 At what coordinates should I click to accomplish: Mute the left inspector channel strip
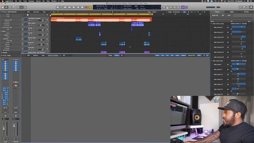coord(4,139)
